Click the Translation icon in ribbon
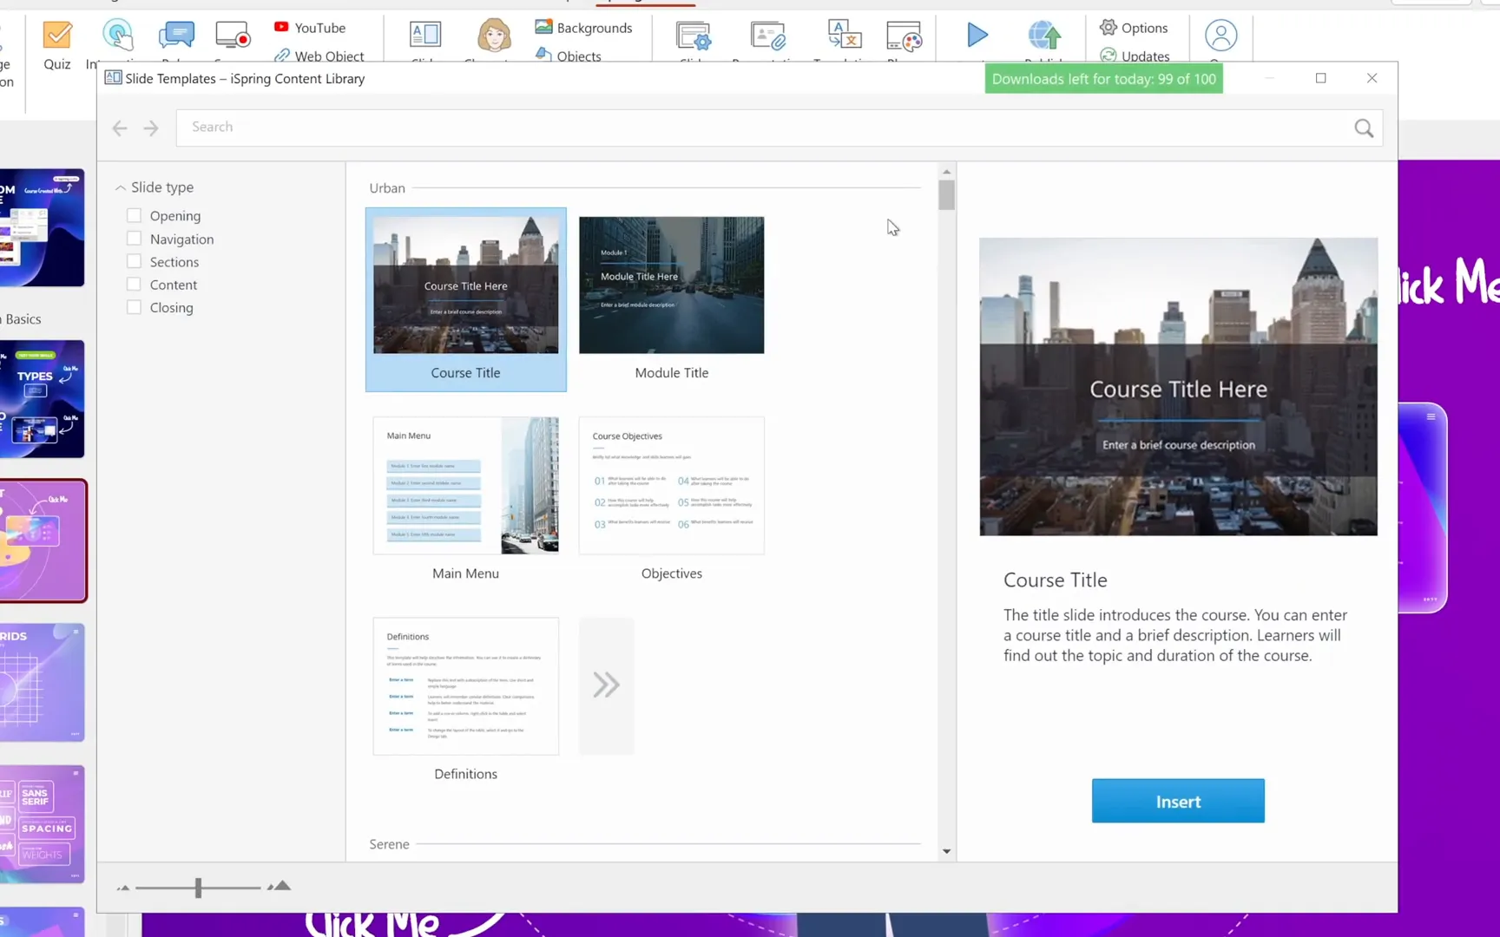The image size is (1500, 937). click(x=844, y=36)
